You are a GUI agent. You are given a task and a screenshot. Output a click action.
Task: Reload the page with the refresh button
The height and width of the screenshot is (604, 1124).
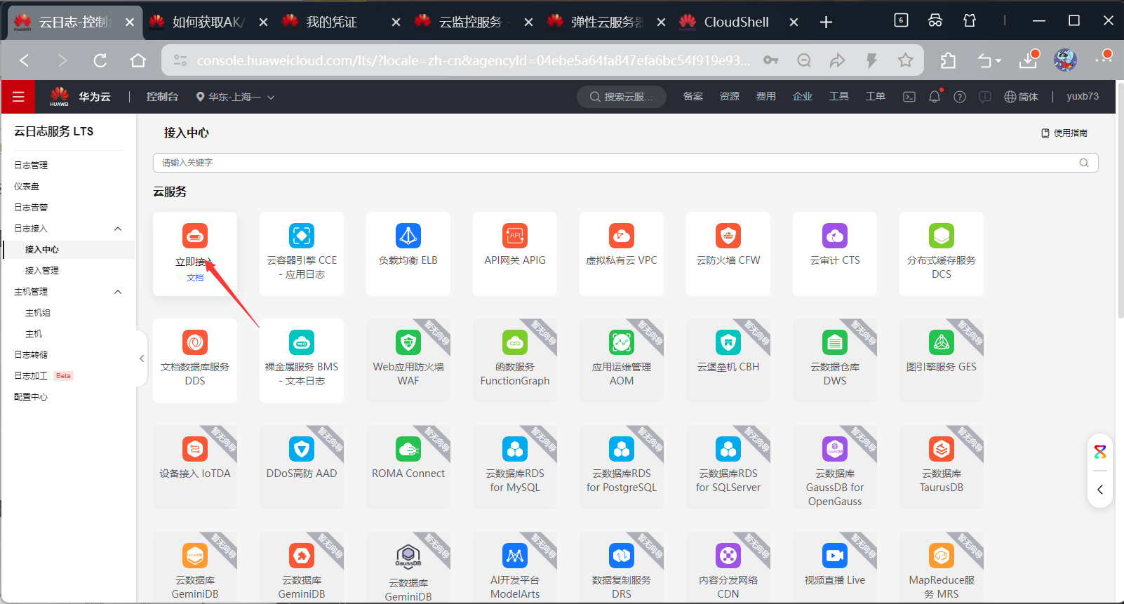pyautogui.click(x=100, y=60)
